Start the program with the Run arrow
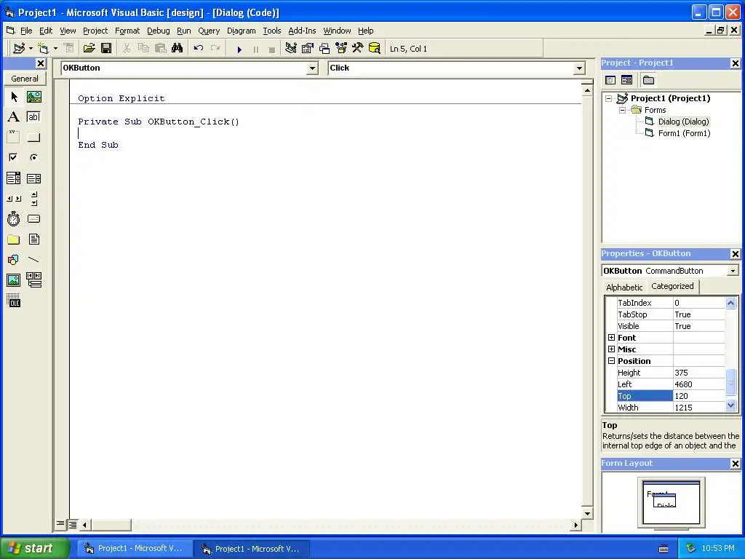Viewport: 745px width, 559px height. 239,49
